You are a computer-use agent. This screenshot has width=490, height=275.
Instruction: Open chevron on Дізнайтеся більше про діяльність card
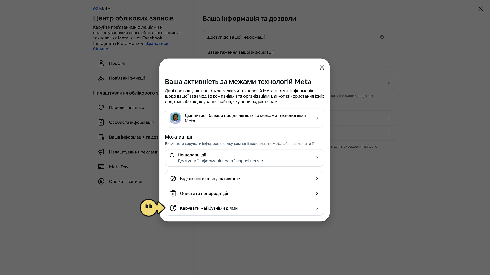317,118
